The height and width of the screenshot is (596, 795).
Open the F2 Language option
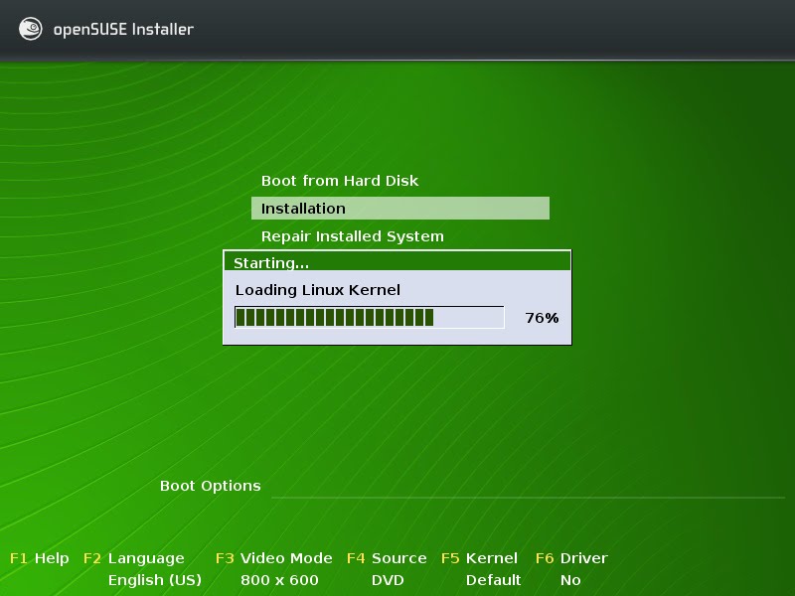click(x=134, y=558)
